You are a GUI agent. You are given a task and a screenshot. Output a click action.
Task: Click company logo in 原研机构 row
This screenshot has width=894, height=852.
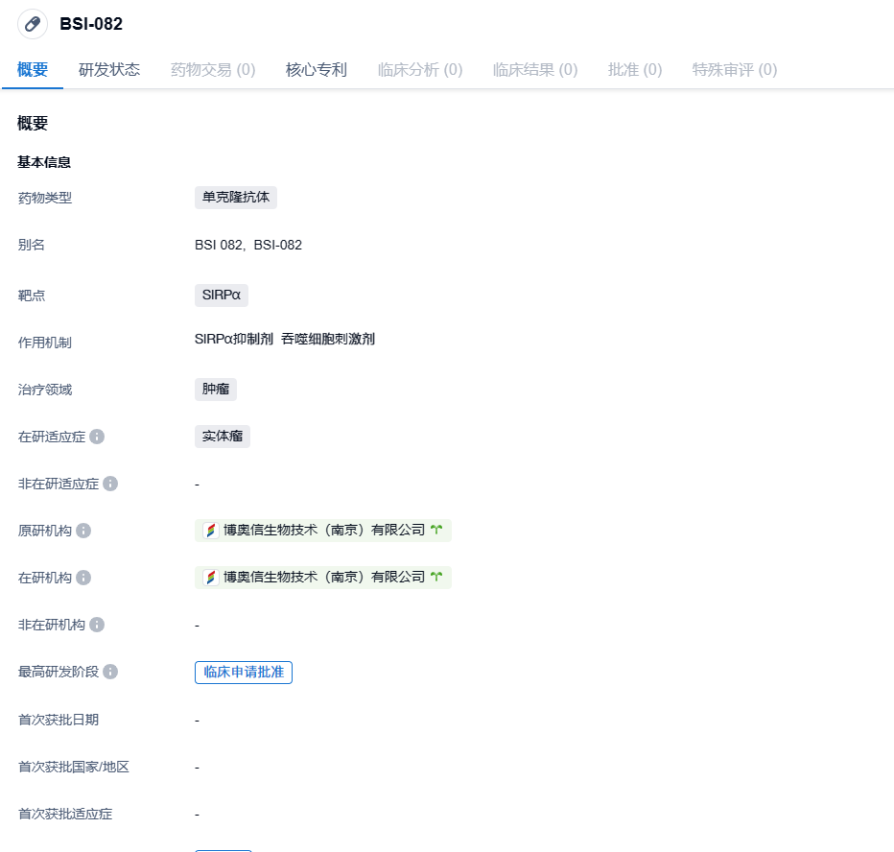click(211, 530)
